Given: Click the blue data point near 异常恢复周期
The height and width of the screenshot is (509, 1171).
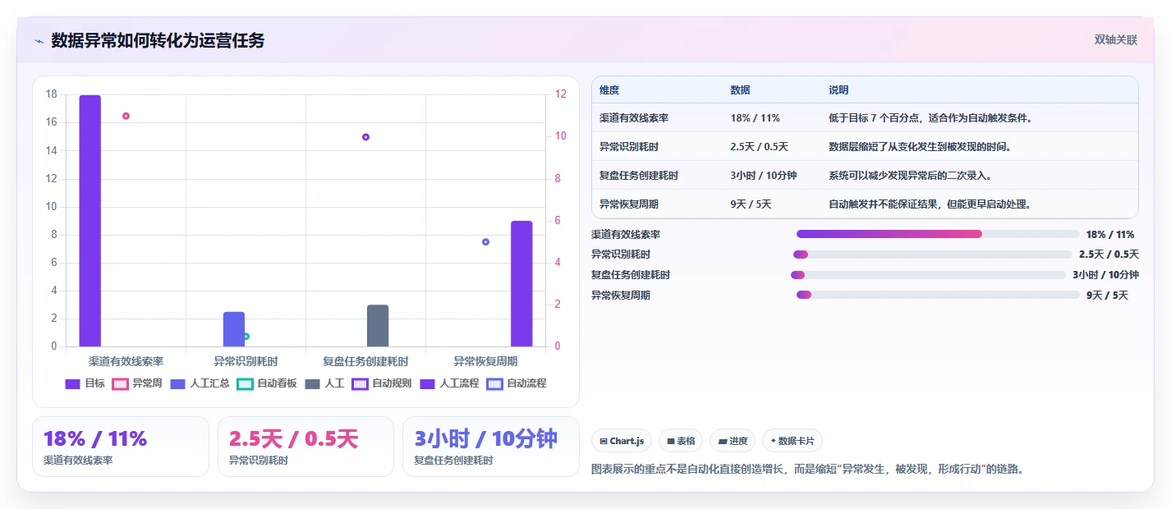Looking at the screenshot, I should click(x=485, y=241).
